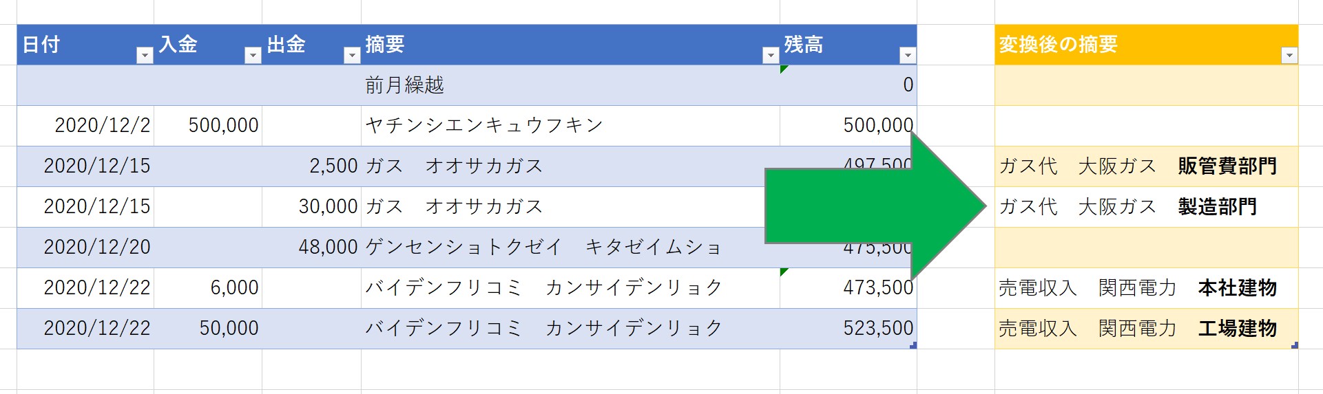Screen dimensions: 1323x394
Task: Open the 出金 column filter dropdown
Action: tap(352, 56)
